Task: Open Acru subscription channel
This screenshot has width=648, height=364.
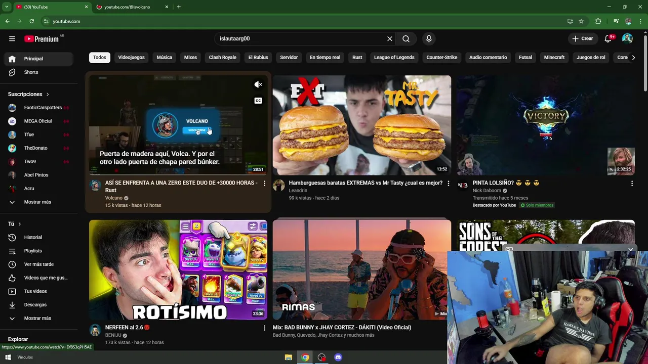Action: click(39, 189)
